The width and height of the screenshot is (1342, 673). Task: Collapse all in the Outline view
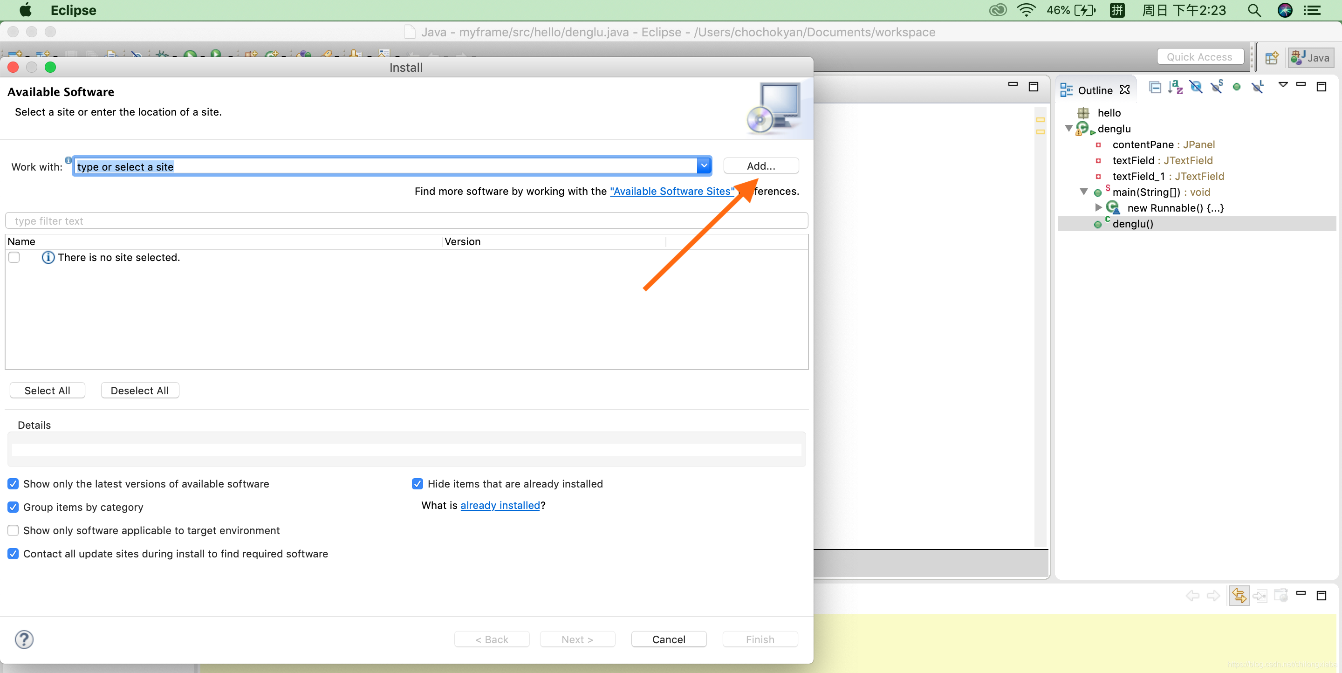[x=1155, y=88]
